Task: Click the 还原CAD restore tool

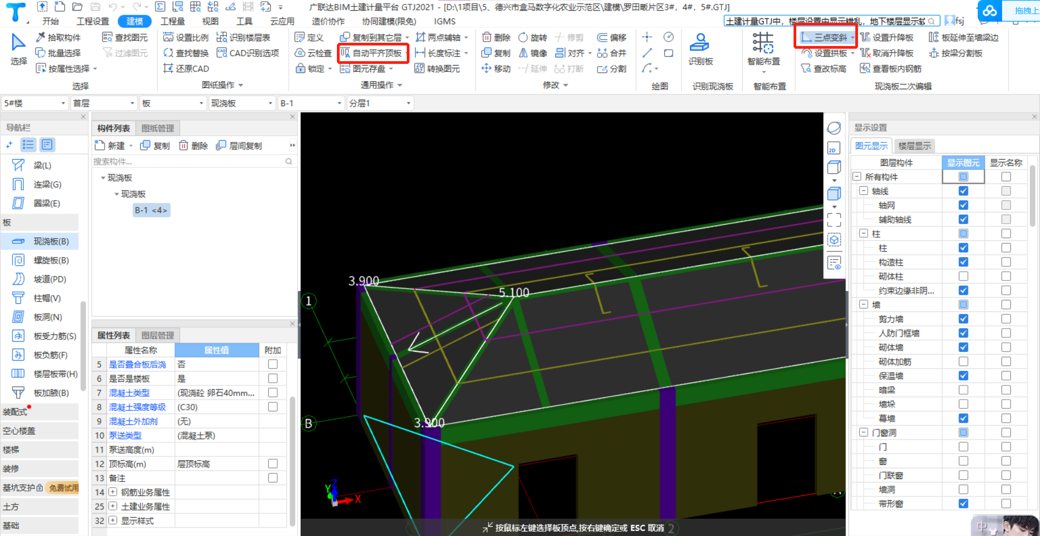Action: tap(186, 69)
